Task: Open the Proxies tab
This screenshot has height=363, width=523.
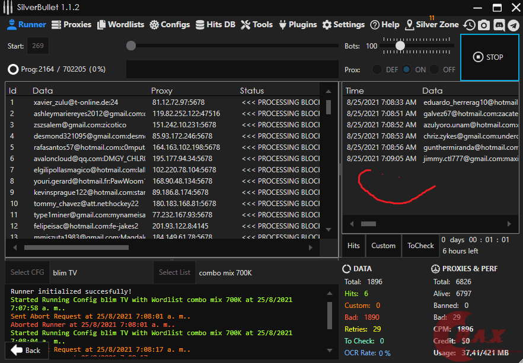Action: point(71,25)
